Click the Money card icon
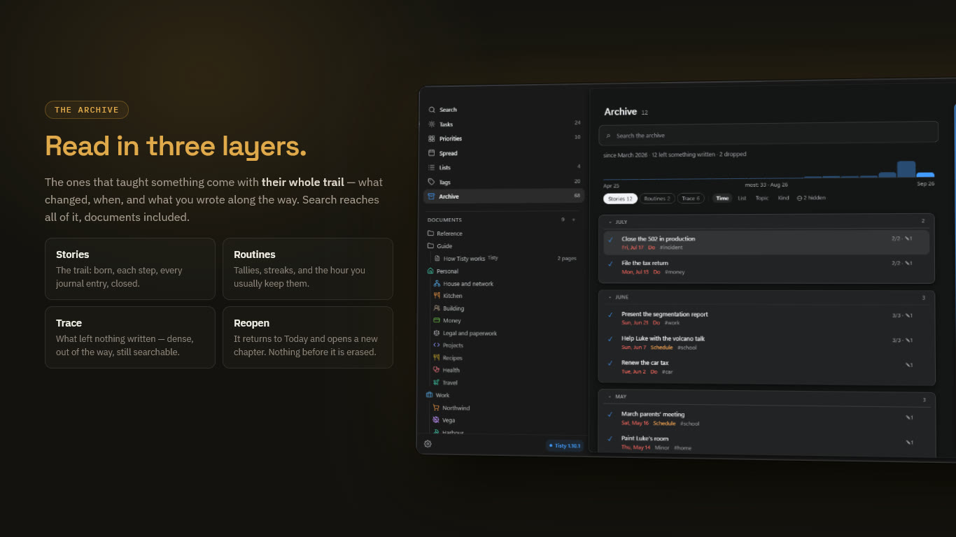The image size is (956, 537). [x=437, y=320]
